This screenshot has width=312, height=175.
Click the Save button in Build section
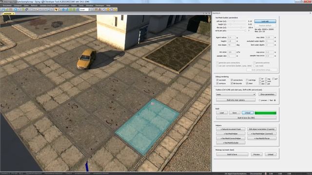tap(234, 113)
